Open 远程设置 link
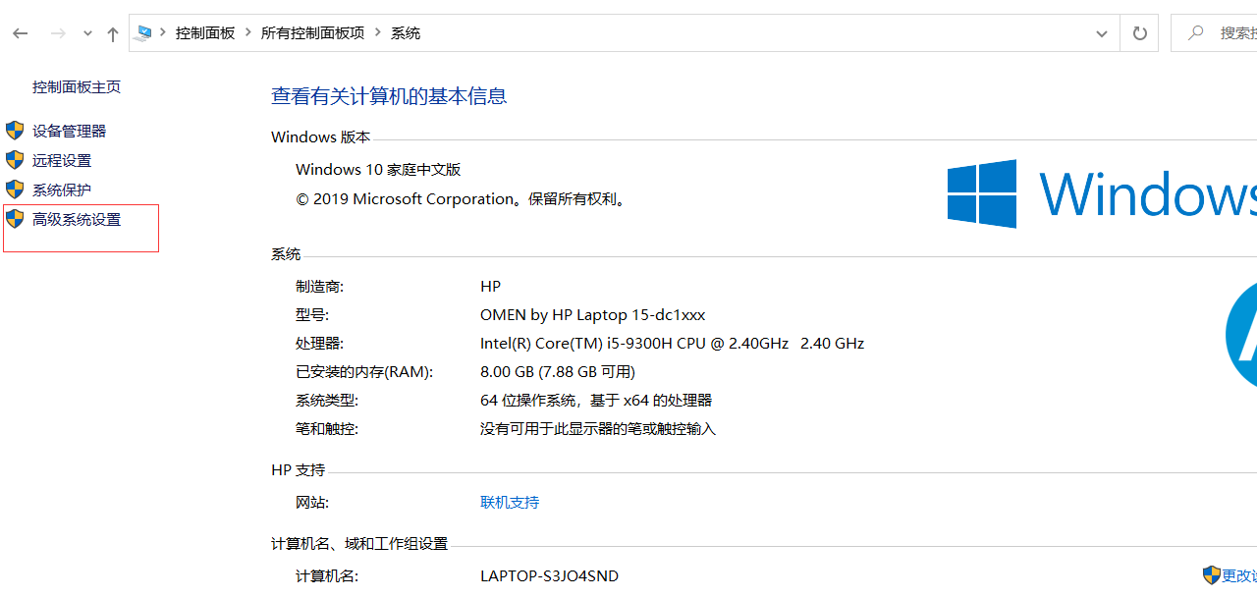 coord(62,161)
